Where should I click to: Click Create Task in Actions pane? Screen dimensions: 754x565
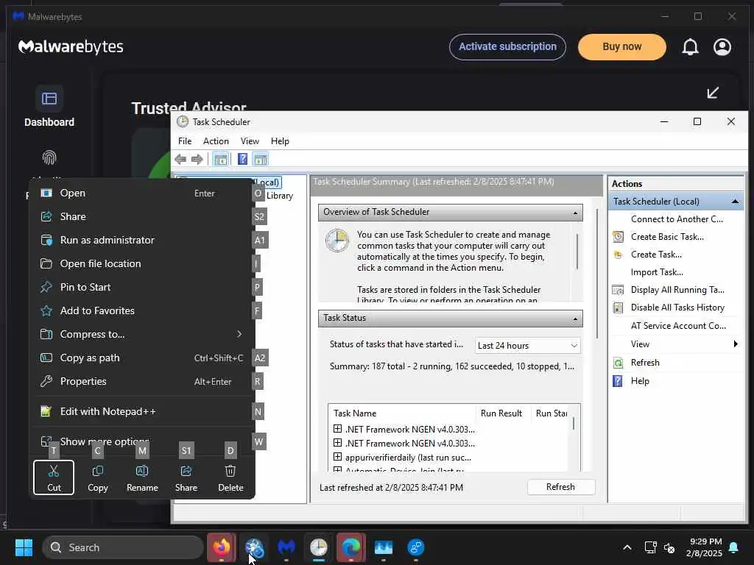(x=656, y=254)
